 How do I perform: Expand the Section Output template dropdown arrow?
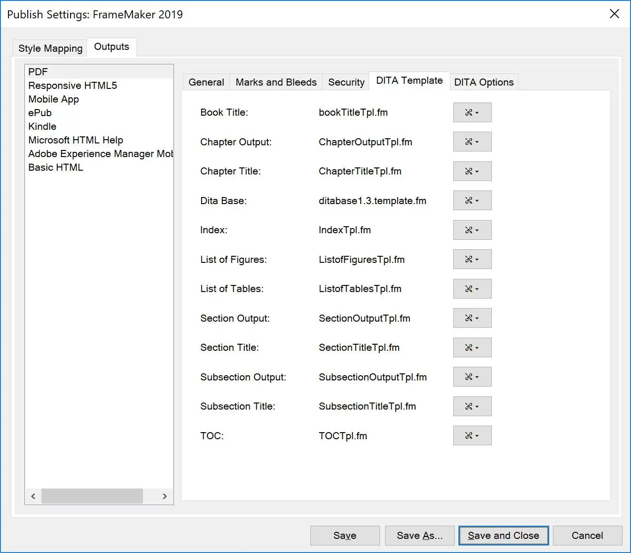coord(478,318)
